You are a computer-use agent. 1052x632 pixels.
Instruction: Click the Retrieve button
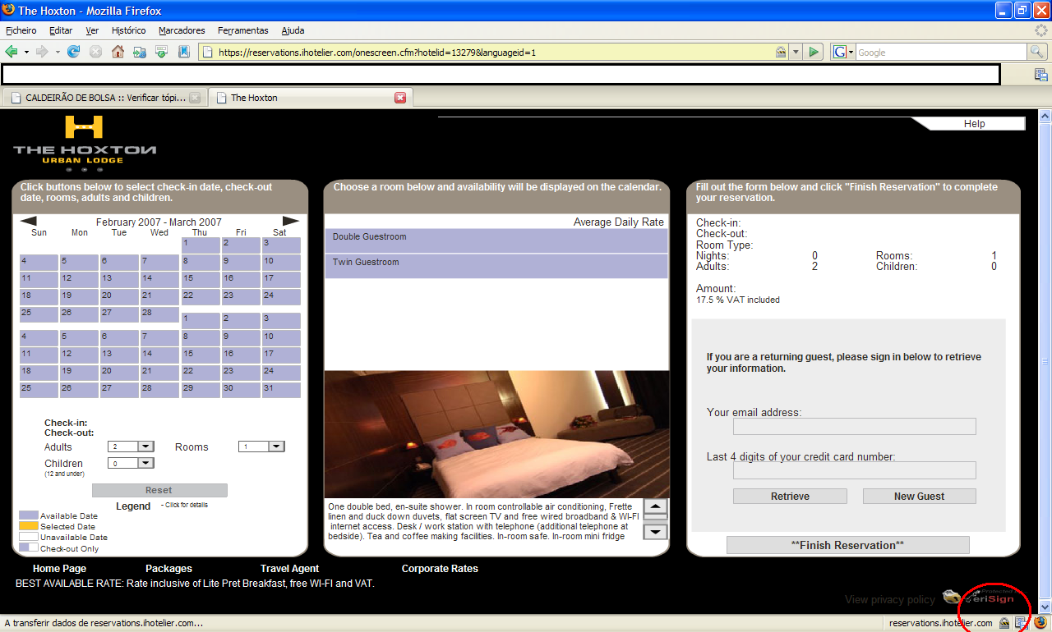coord(790,497)
